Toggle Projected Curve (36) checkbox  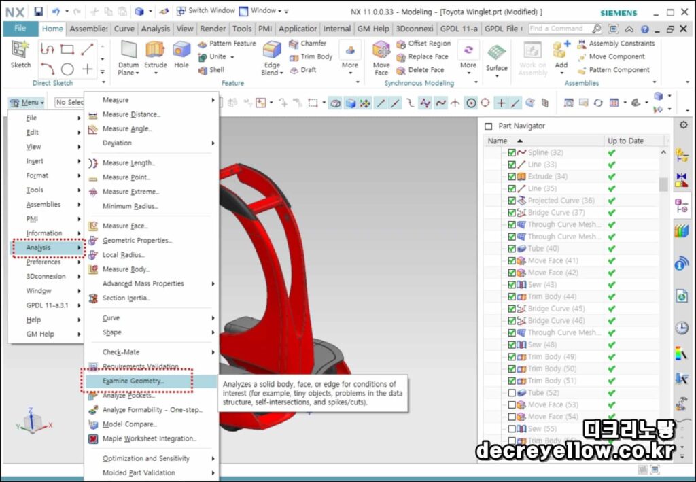tap(511, 201)
